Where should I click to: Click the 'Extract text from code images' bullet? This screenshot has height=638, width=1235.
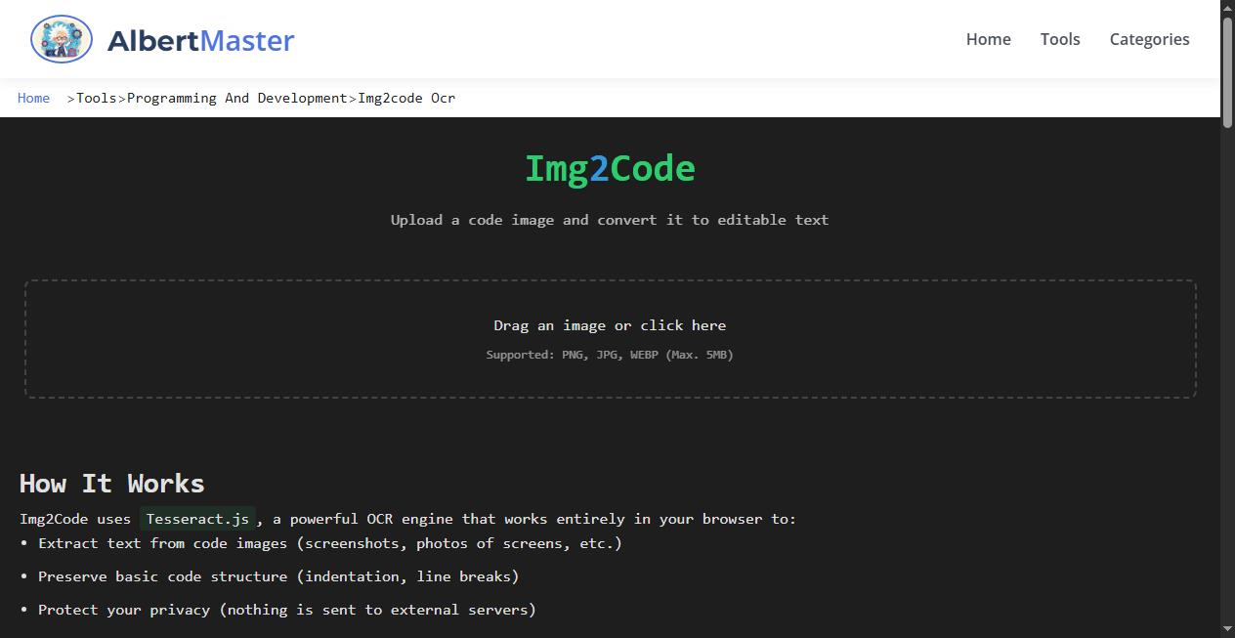click(x=330, y=543)
